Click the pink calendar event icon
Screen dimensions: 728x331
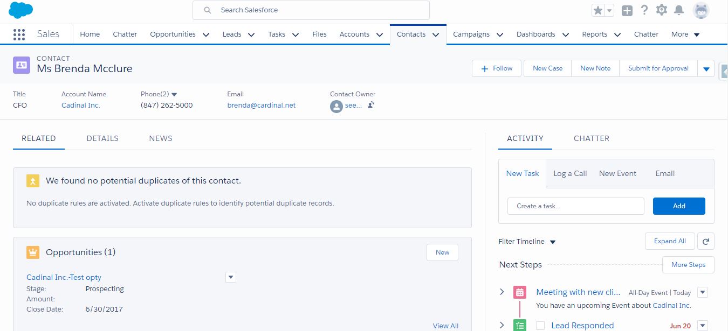[x=520, y=292]
